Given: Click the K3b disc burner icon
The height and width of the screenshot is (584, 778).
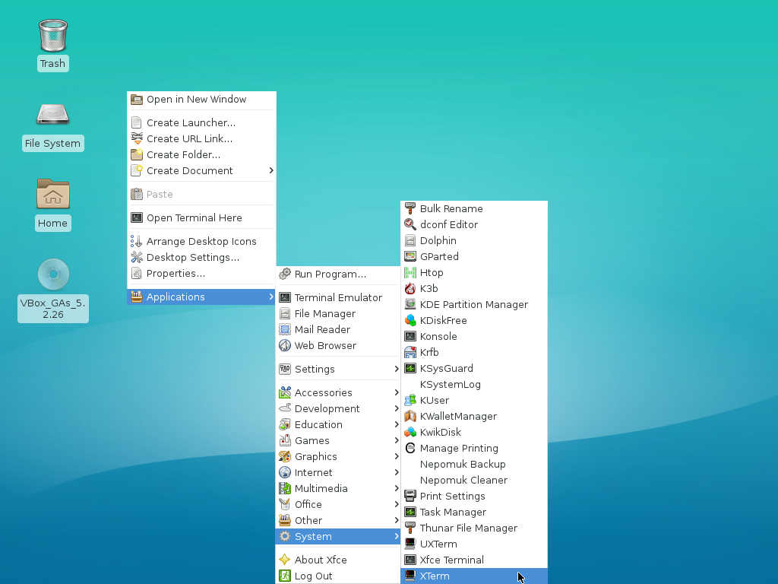Looking at the screenshot, I should tap(410, 288).
